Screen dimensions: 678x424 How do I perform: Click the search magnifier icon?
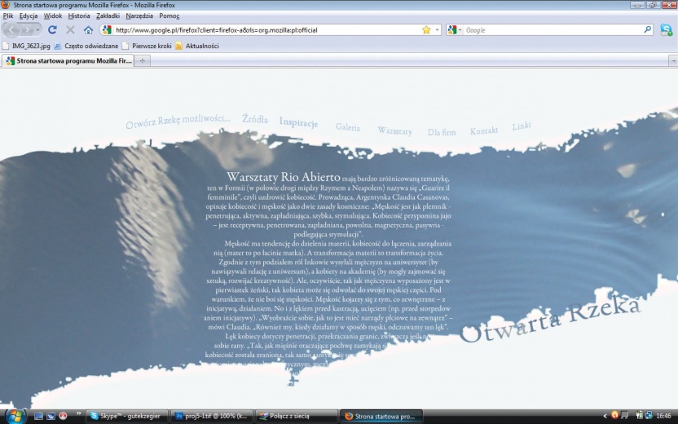tap(648, 30)
